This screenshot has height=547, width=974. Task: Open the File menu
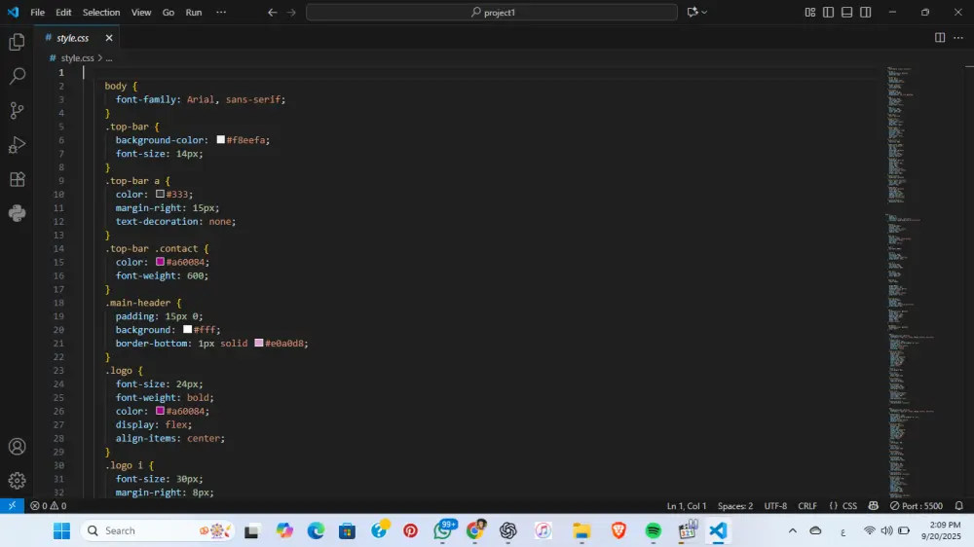(x=37, y=12)
